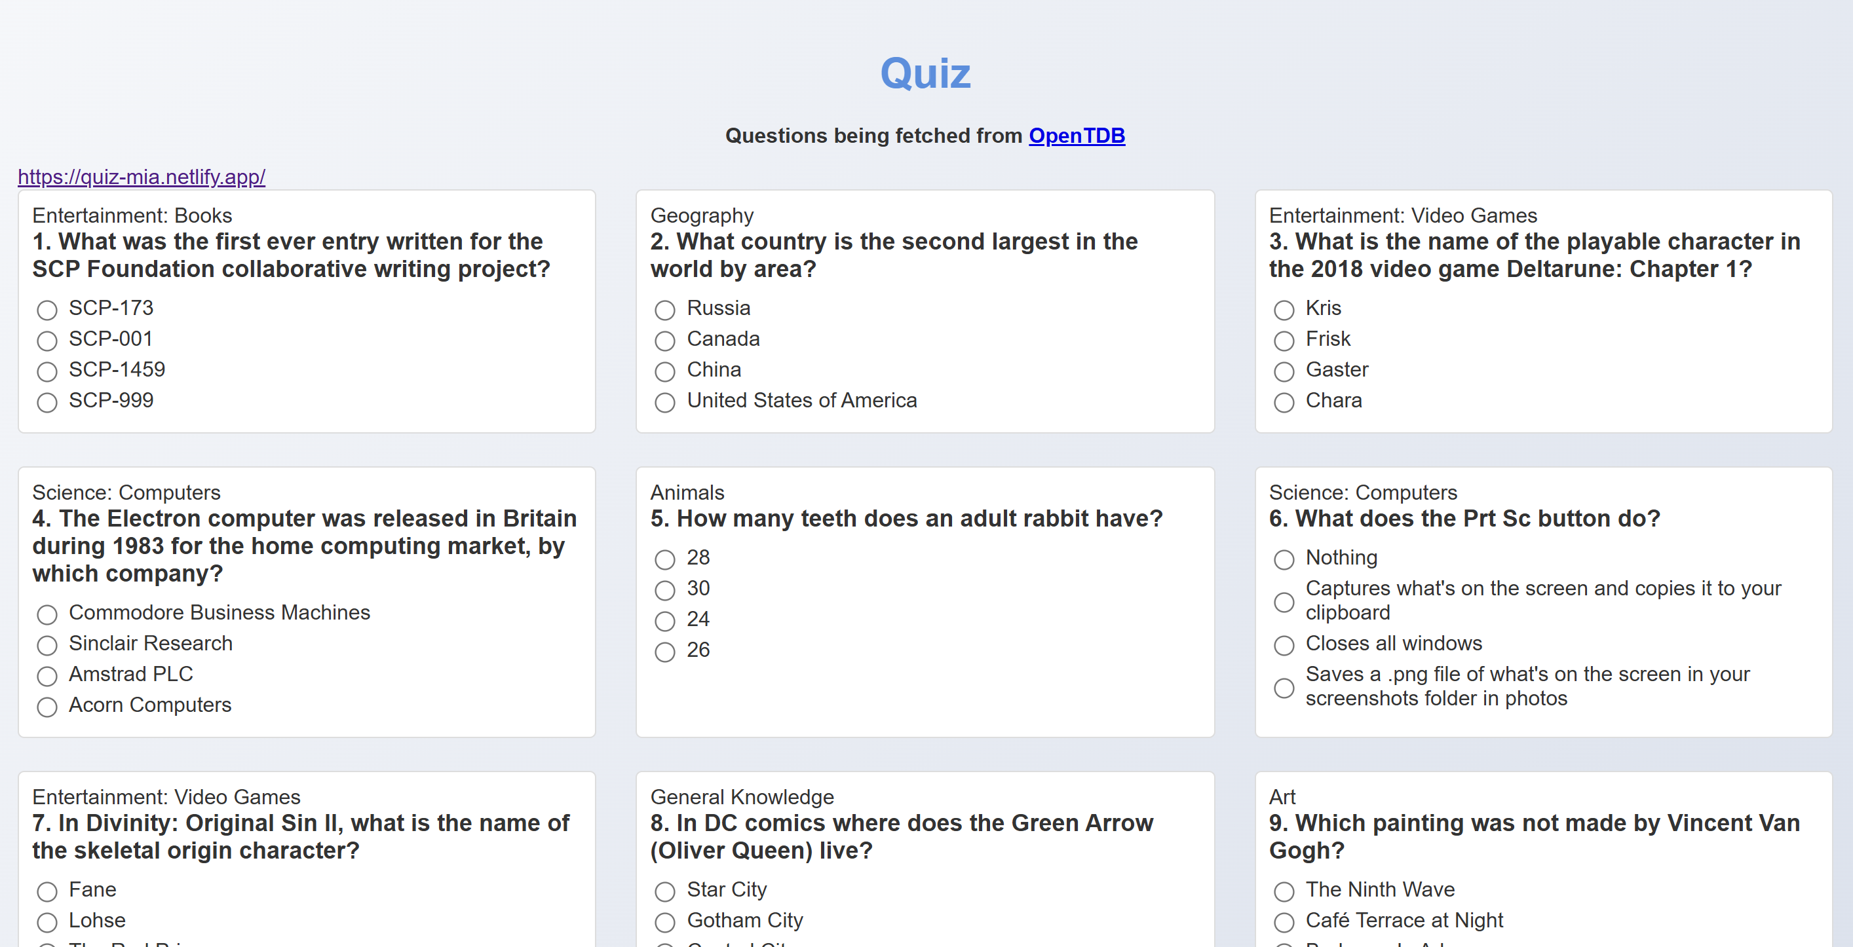Choose the Closes all windows option
1853x947 pixels.
point(1284,645)
